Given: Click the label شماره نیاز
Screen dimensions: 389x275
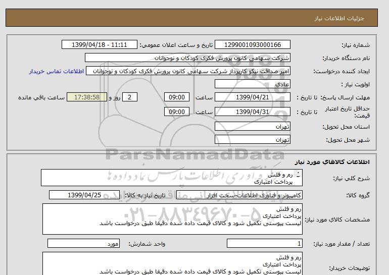Looking at the screenshot, I should (x=356, y=45).
